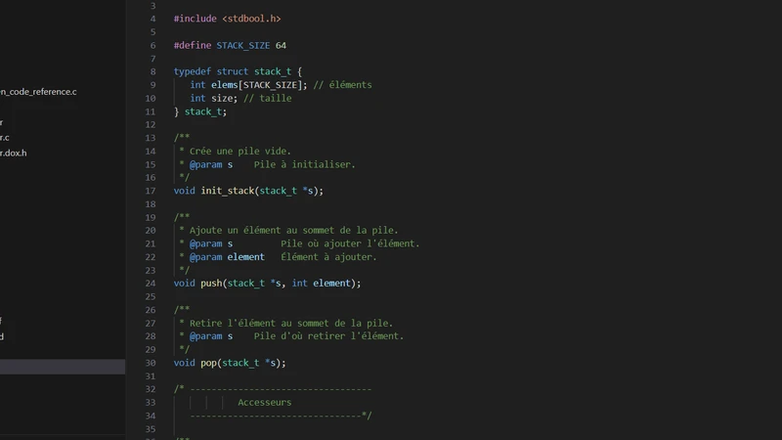
Task: Click the '} stack_t;' closing line
Action: [x=200, y=111]
